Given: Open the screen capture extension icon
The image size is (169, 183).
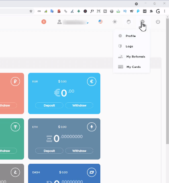Looking at the screenshot, I should tap(98, 11).
